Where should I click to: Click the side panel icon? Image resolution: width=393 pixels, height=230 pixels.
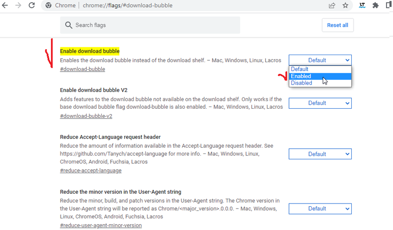point(389,6)
